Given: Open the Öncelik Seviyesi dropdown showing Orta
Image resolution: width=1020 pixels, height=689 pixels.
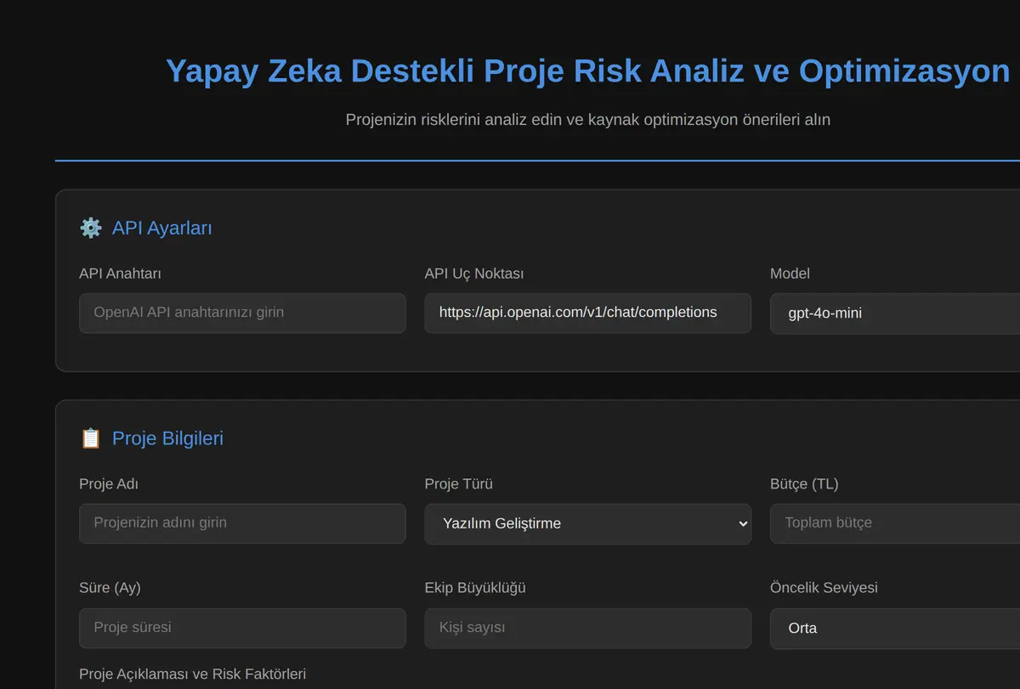Looking at the screenshot, I should pyautogui.click(x=895, y=629).
